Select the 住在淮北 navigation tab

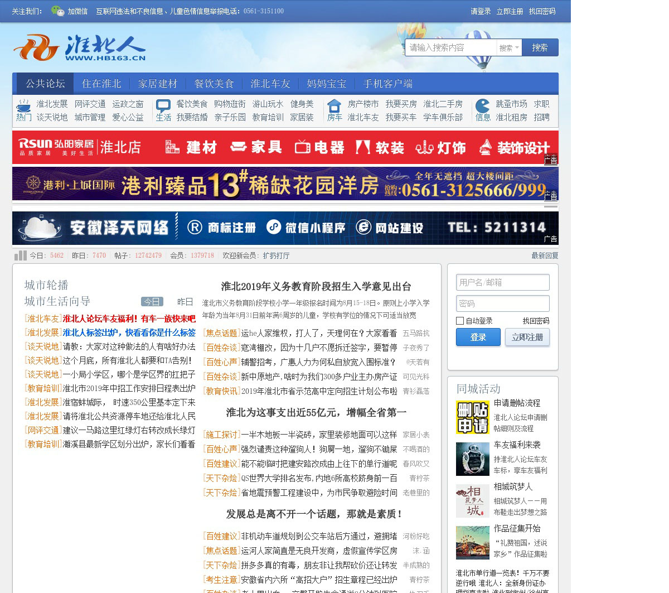101,84
